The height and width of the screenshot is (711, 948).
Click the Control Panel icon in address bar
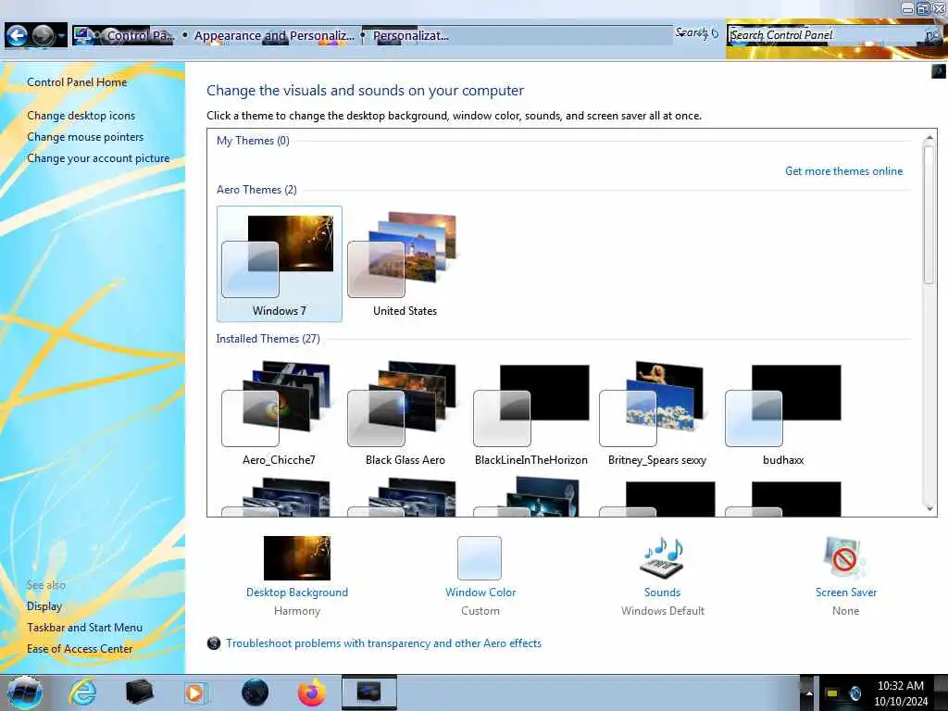pos(82,36)
